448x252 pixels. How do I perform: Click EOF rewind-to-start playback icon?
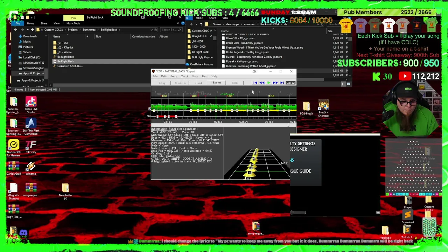click(255, 83)
